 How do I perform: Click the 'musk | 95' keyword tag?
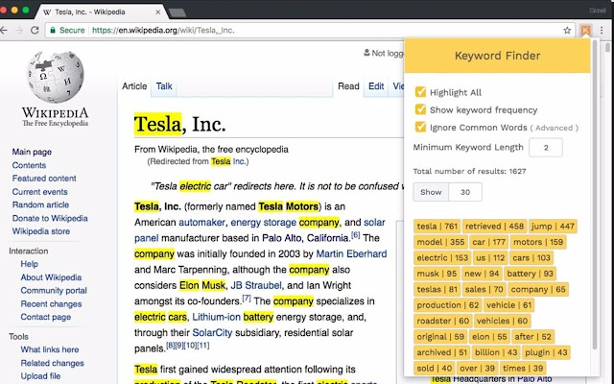[437, 274]
